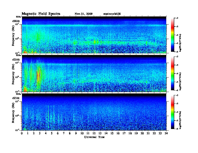
Task: Click hour tick label "23" on time axis
Action: pyautogui.click(x=160, y=133)
